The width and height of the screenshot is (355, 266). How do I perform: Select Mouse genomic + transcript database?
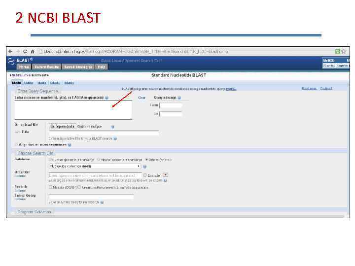pos(99,160)
